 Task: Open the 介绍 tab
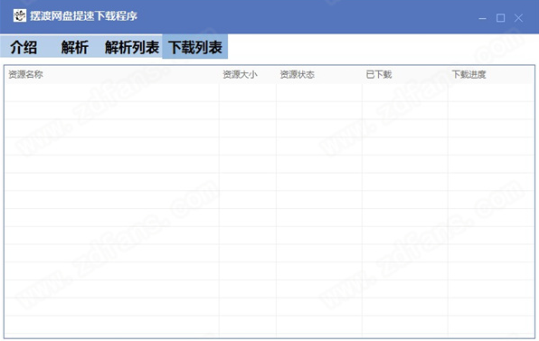click(24, 47)
